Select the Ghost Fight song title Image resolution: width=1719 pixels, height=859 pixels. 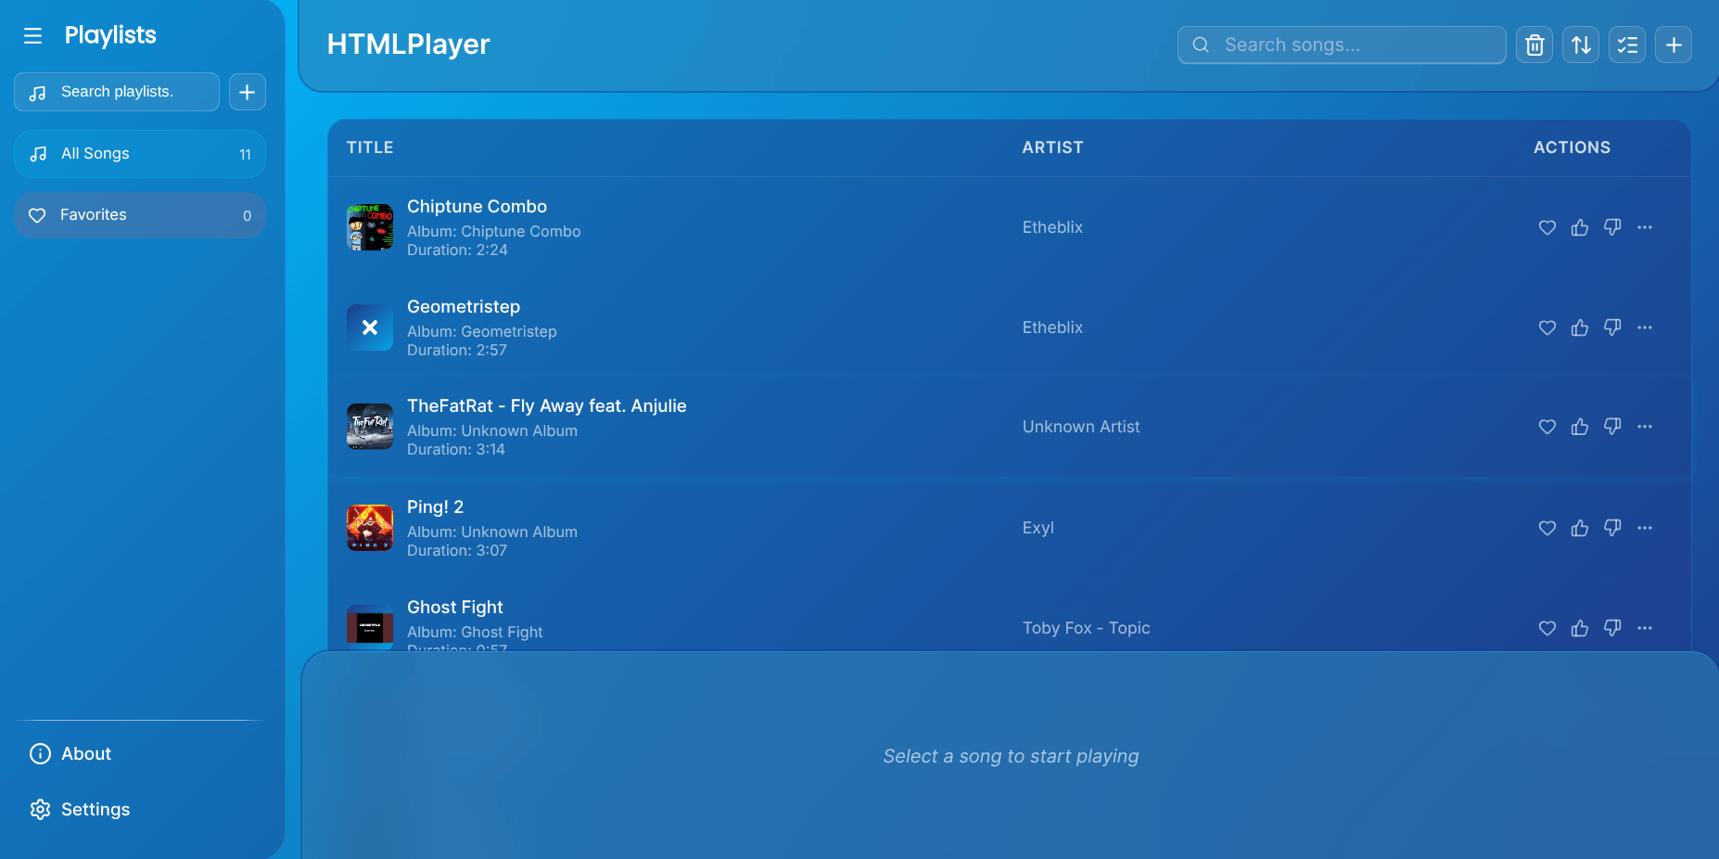455,608
